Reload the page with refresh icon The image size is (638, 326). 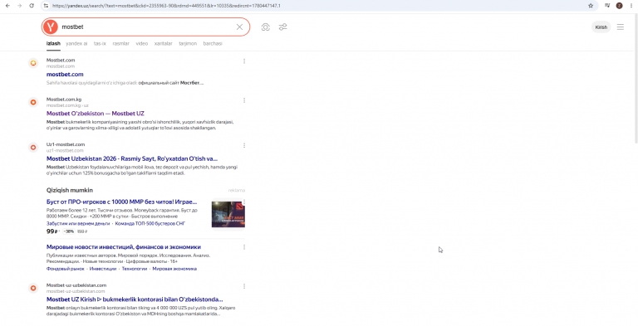pos(32,6)
